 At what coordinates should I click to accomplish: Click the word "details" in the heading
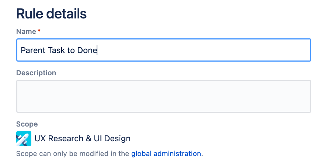[x=66, y=14]
